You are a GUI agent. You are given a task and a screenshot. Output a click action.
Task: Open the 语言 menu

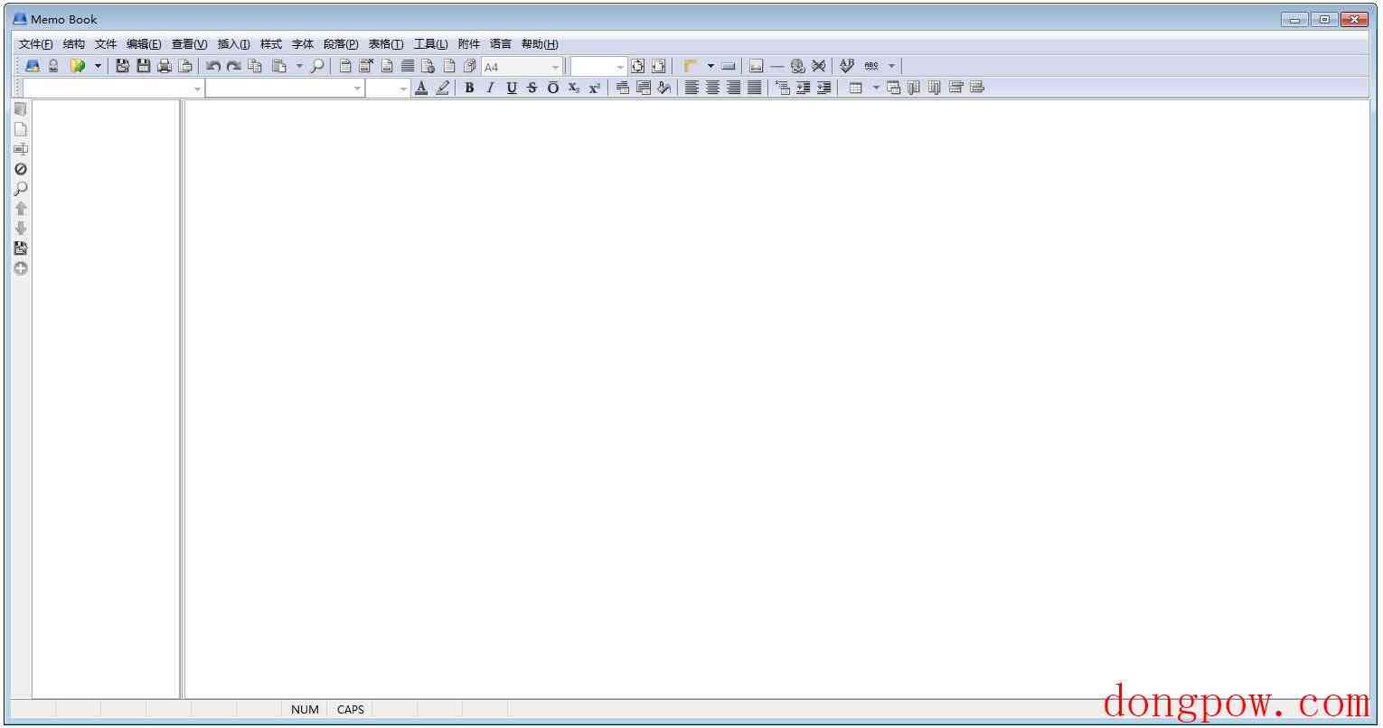[501, 44]
